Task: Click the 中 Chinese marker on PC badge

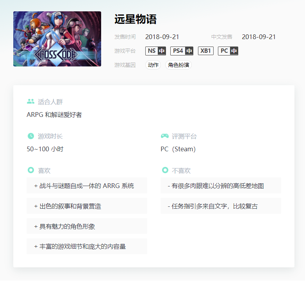Action: tap(234, 51)
